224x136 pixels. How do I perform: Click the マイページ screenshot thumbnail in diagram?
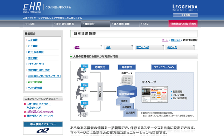[x=155, y=94]
